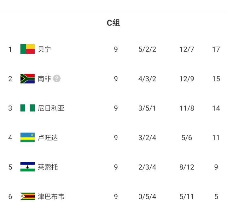227x215 pixels.
Task: Select the 卢旺达 team name
Action: [48, 138]
